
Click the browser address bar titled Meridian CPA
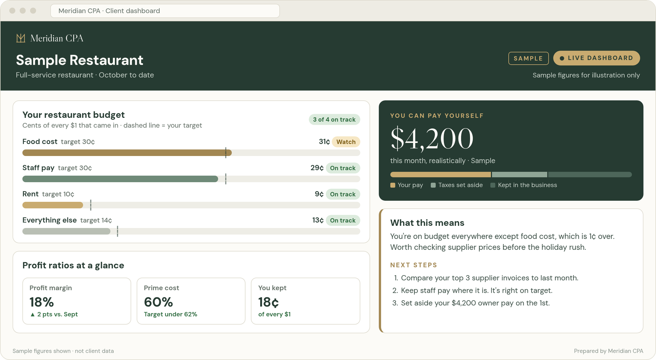(x=165, y=11)
